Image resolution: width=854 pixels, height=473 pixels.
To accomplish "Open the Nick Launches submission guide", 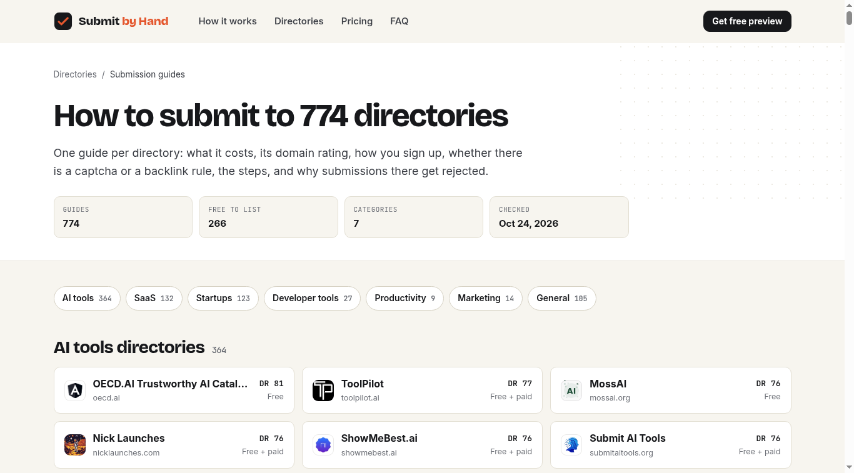I will [x=174, y=445].
